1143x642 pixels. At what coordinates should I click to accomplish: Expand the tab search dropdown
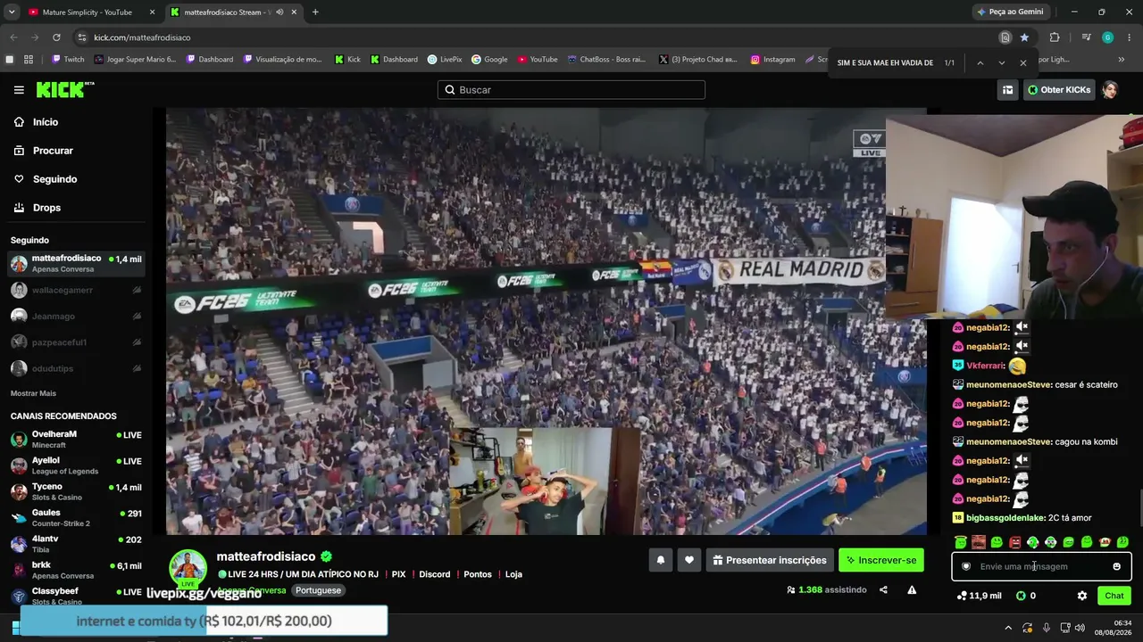(x=12, y=12)
